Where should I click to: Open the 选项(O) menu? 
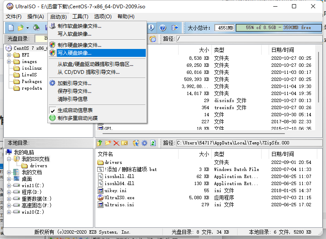tap(103, 17)
